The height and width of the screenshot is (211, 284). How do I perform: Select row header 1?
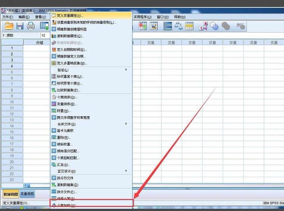click(x=12, y=48)
